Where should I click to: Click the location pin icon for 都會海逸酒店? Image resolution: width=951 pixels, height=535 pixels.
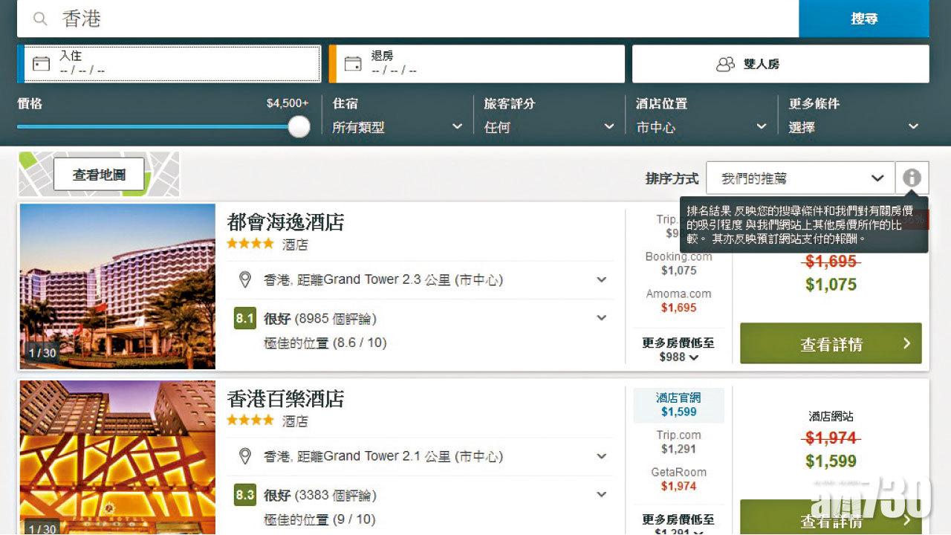click(x=246, y=279)
